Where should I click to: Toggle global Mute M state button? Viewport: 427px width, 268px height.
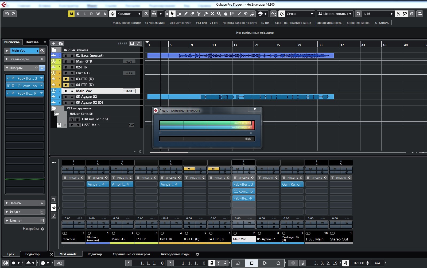[x=71, y=14]
